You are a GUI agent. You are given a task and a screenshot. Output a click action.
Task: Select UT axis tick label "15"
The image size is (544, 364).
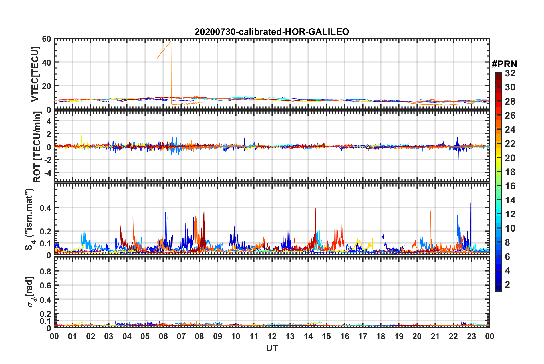pos(326,336)
